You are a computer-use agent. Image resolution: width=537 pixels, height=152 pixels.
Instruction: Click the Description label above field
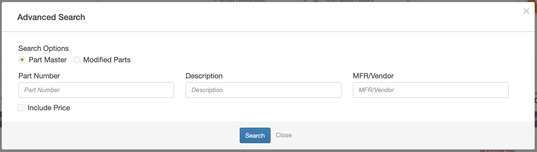pyautogui.click(x=204, y=76)
